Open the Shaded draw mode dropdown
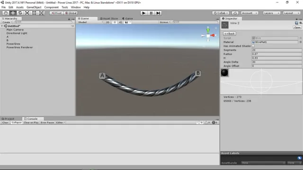Image resolution: width=303 pixels, height=170 pixels. [90, 22]
